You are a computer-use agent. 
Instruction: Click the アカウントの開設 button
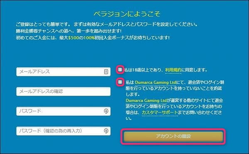[173, 137]
